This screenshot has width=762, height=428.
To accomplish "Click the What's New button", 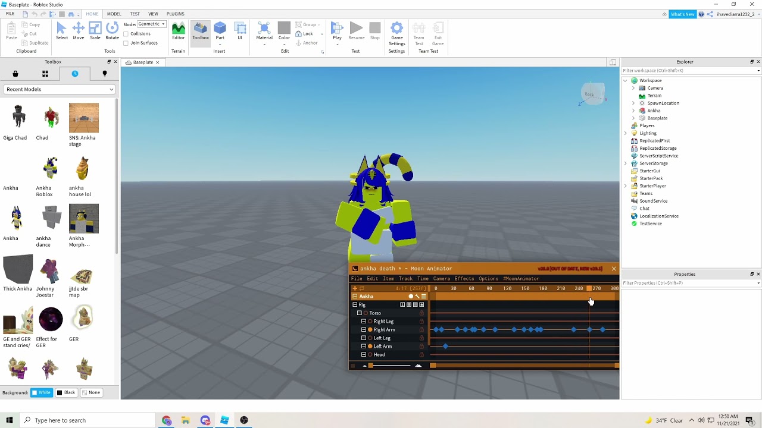I will 682,14.
